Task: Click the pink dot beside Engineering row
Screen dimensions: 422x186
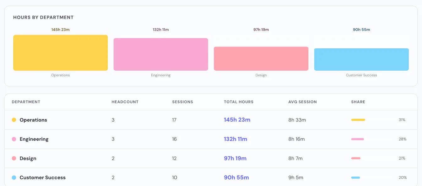Action: [x=14, y=139]
